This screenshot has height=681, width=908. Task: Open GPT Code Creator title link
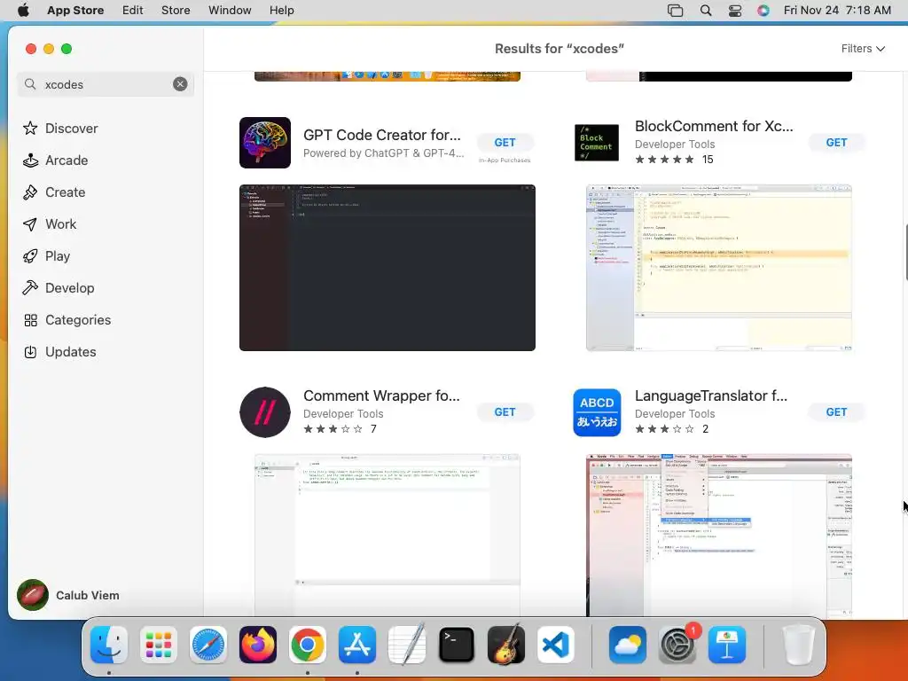(x=382, y=135)
